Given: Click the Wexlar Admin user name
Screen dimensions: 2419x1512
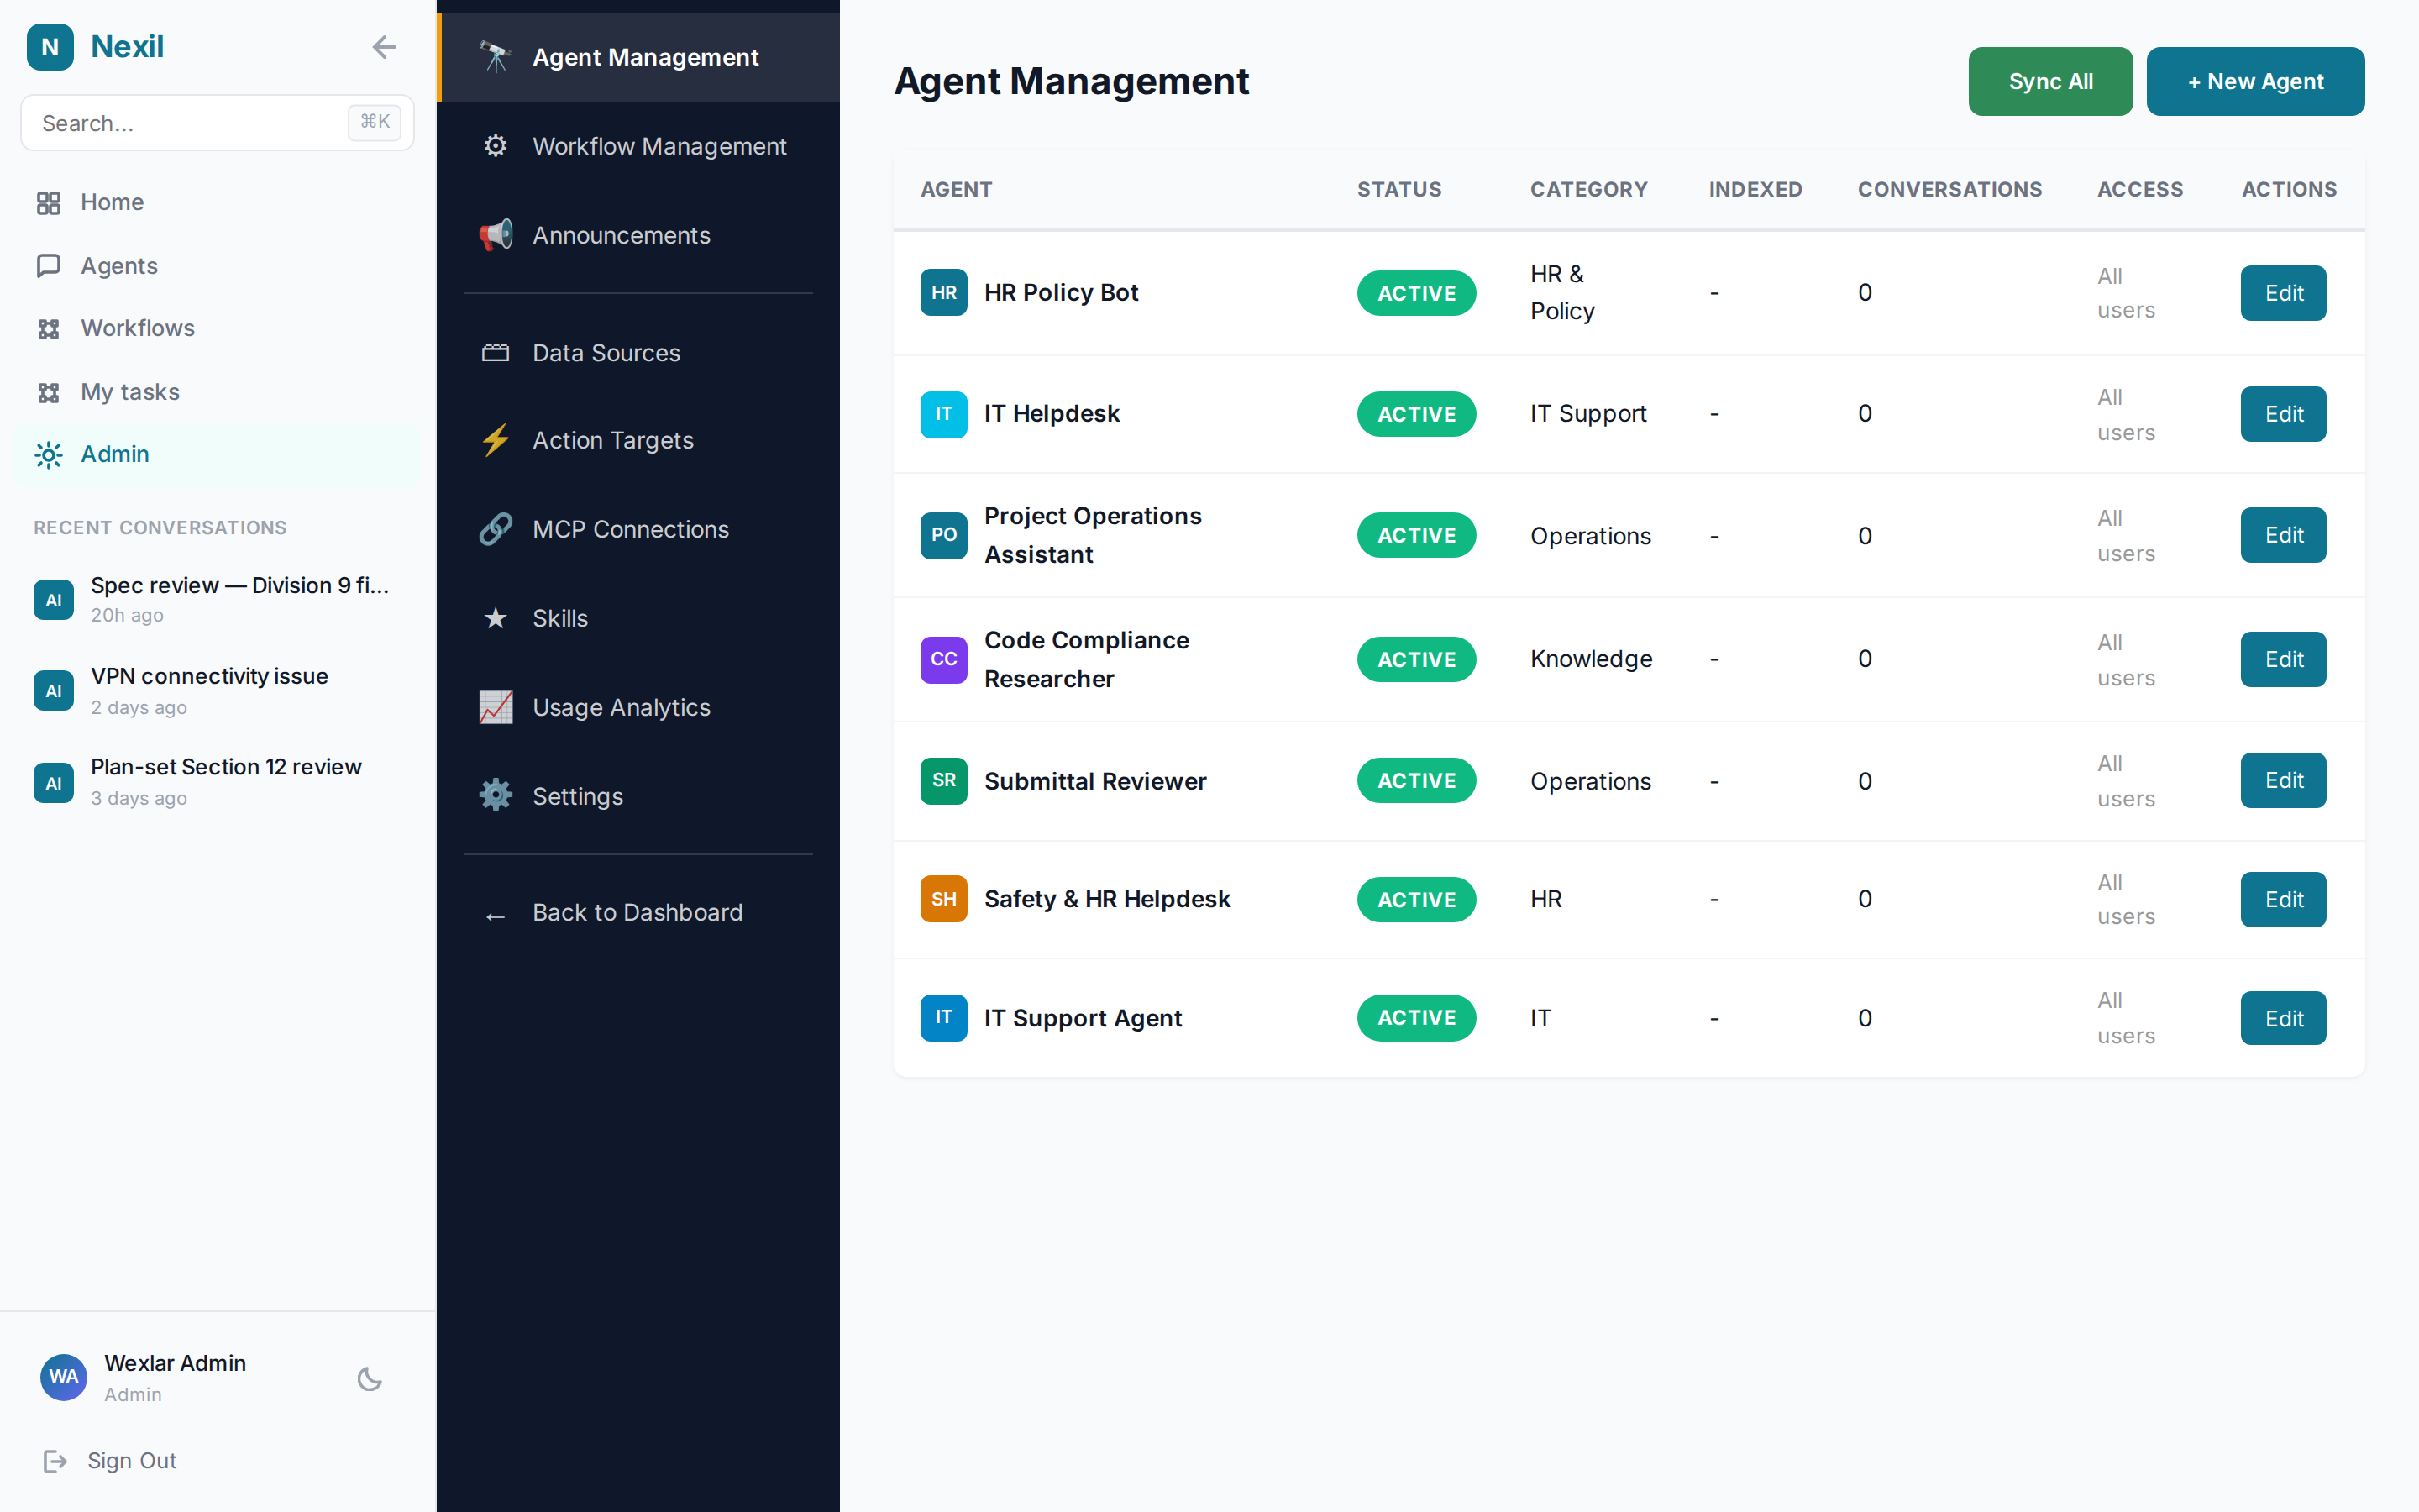Looking at the screenshot, I should point(175,1363).
